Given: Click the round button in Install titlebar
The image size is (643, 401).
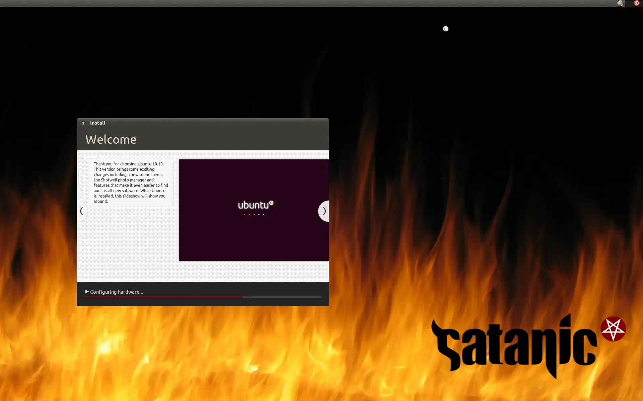Looking at the screenshot, I should point(83,123).
